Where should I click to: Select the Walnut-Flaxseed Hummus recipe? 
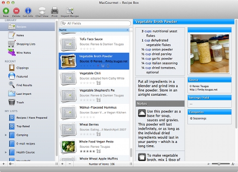point(94,112)
